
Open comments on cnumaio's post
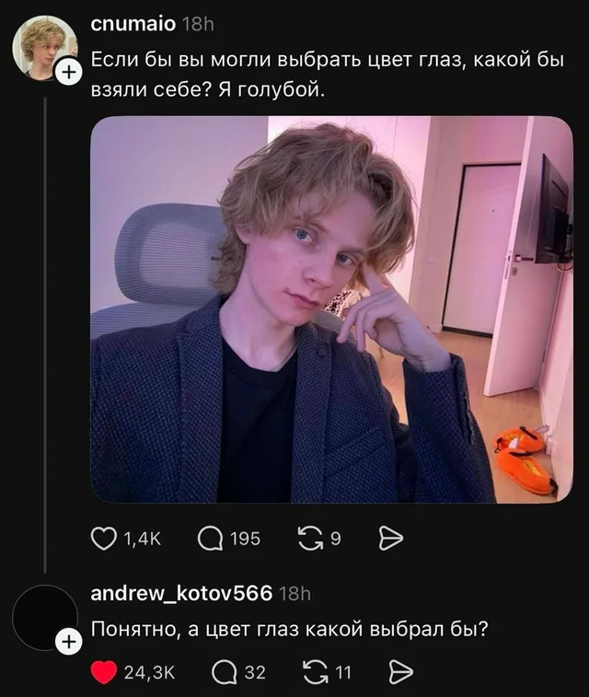click(210, 539)
